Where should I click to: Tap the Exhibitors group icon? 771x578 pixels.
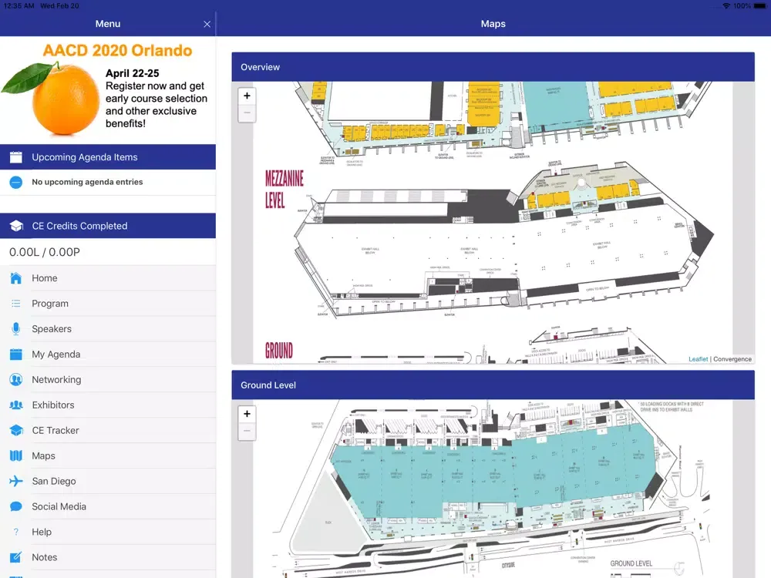(16, 405)
